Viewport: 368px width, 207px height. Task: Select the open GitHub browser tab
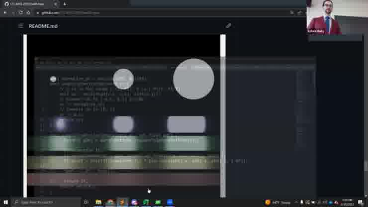(28, 4)
